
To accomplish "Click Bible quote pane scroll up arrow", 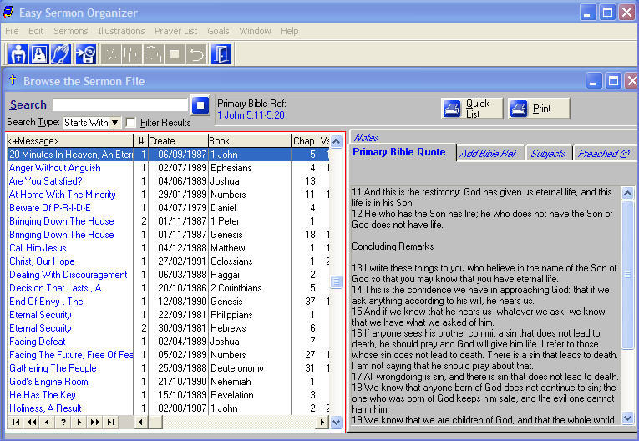I will pyautogui.click(x=627, y=193).
